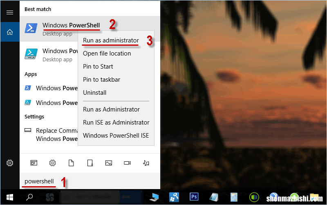Open Replace Command Prompt setting result
The height and width of the screenshot is (205, 327).
49,135
